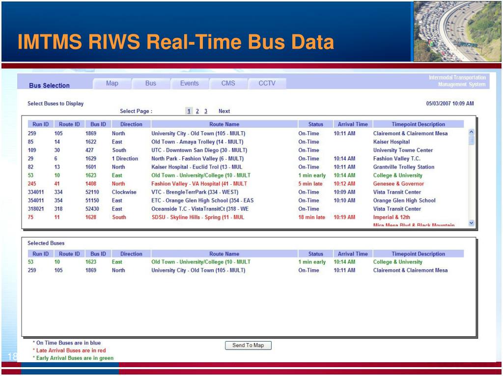503x376 pixels.
Task: Click arrival time '10:19 AM' cell
Action: click(344, 217)
